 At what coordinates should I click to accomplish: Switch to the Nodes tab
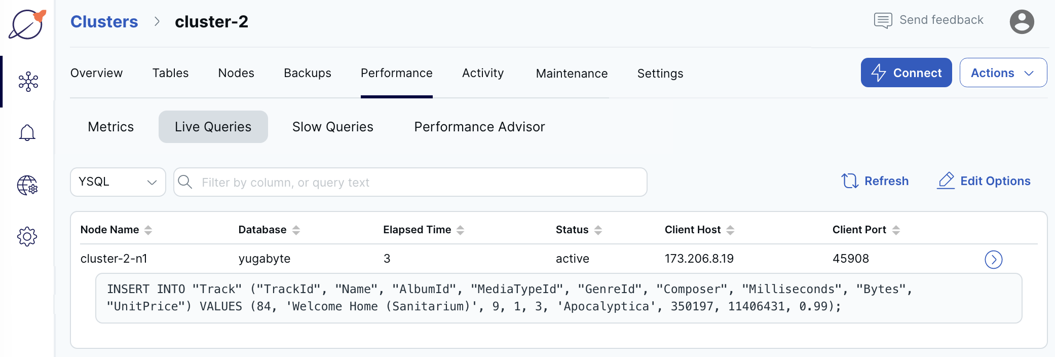click(x=236, y=73)
